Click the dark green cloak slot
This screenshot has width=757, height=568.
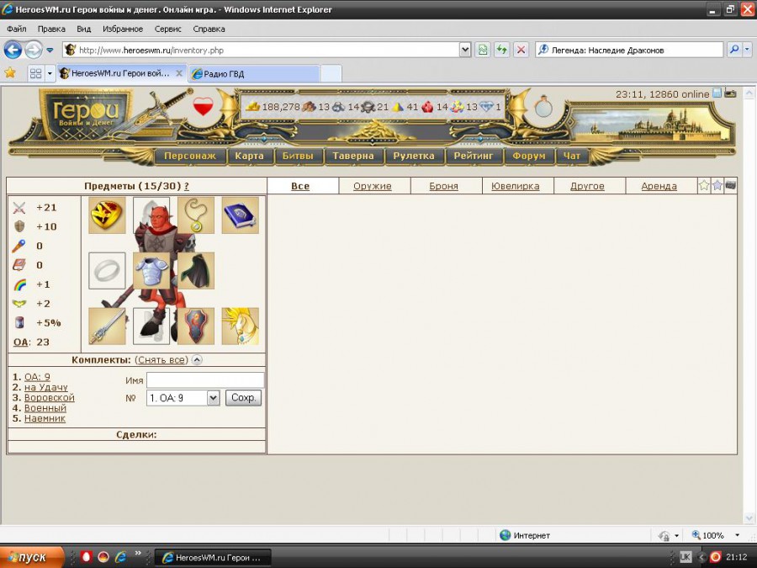pos(196,271)
